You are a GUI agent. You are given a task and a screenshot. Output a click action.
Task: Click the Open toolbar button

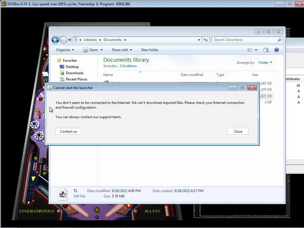point(90,50)
